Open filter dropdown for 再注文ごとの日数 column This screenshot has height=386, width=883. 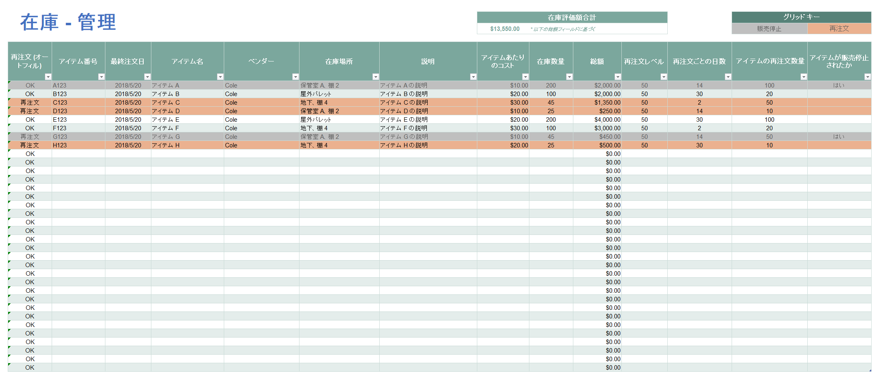(728, 77)
